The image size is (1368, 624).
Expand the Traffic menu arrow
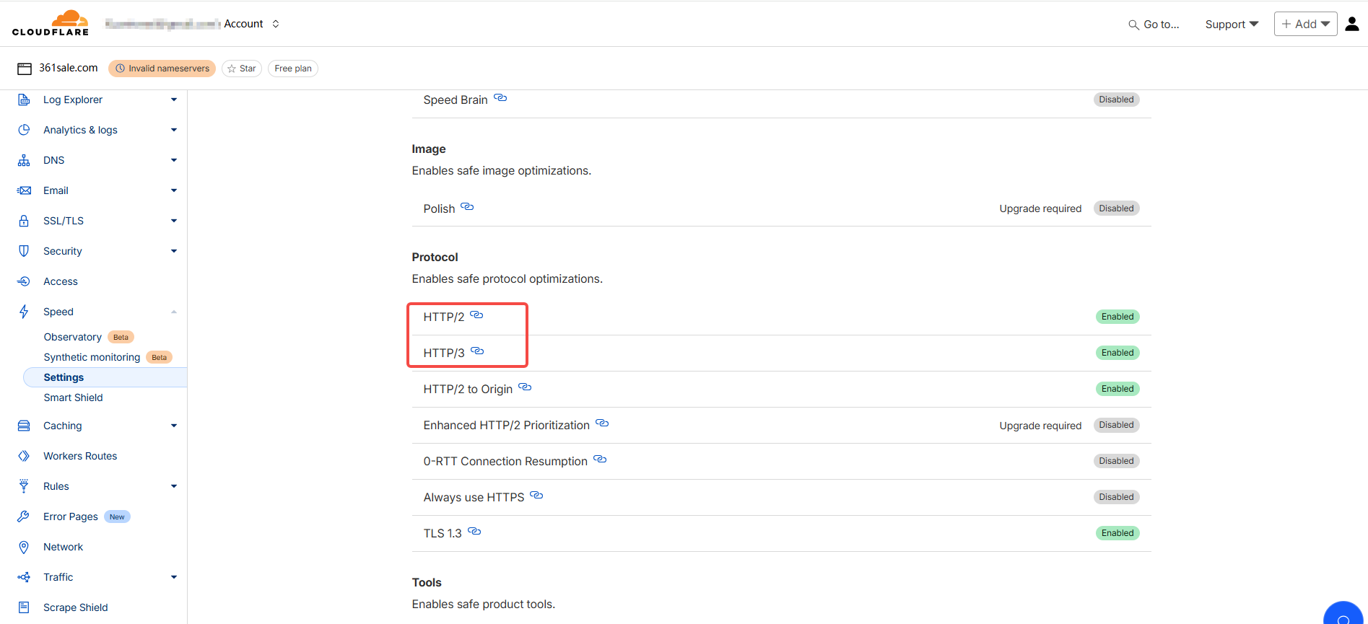[174, 577]
